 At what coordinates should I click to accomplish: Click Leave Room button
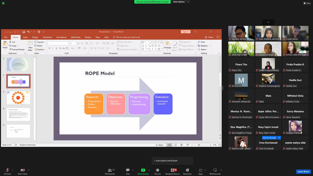303,172
